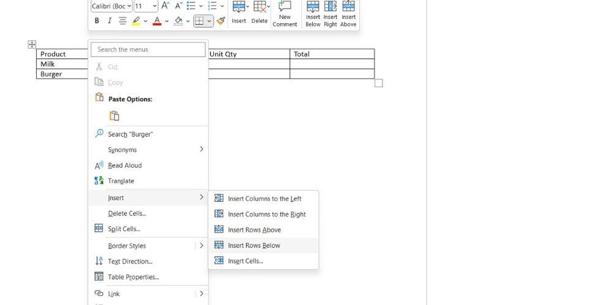Screen dimensions: 611x305
Task: Click the Format Painter brush icon
Action: pyautogui.click(x=221, y=21)
